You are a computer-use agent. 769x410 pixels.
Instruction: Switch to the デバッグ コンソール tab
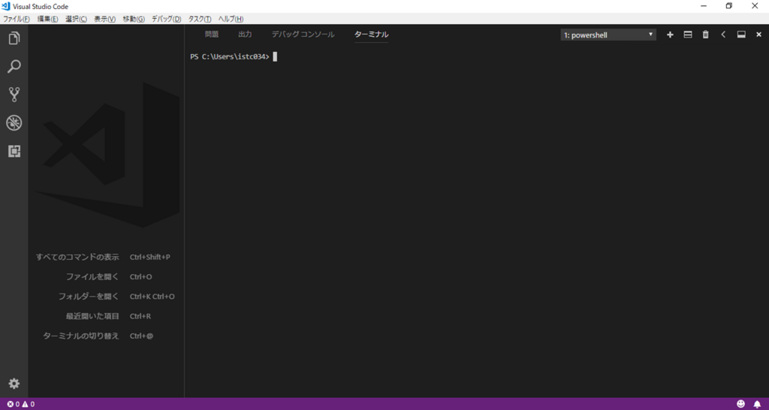click(303, 35)
